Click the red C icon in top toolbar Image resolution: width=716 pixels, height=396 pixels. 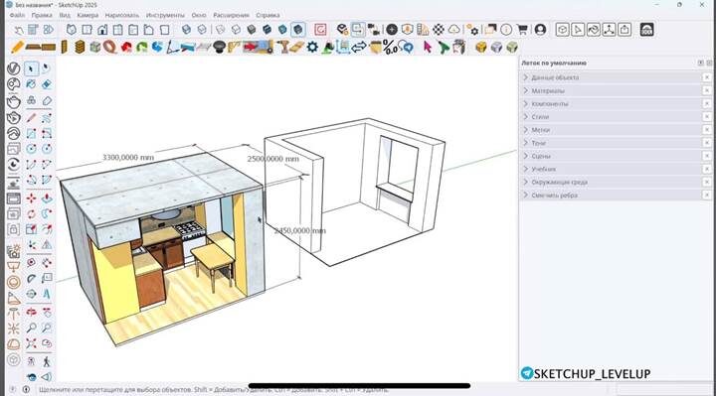[x=320, y=30]
